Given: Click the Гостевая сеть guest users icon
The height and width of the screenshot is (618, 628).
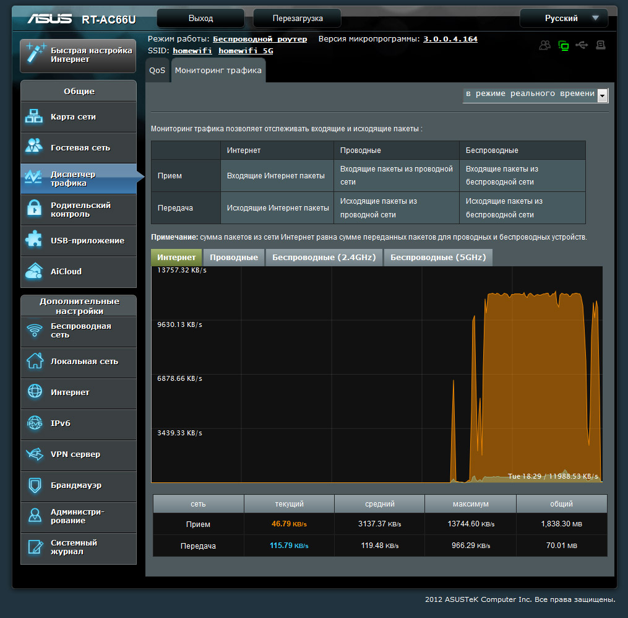Looking at the screenshot, I should pos(34,146).
